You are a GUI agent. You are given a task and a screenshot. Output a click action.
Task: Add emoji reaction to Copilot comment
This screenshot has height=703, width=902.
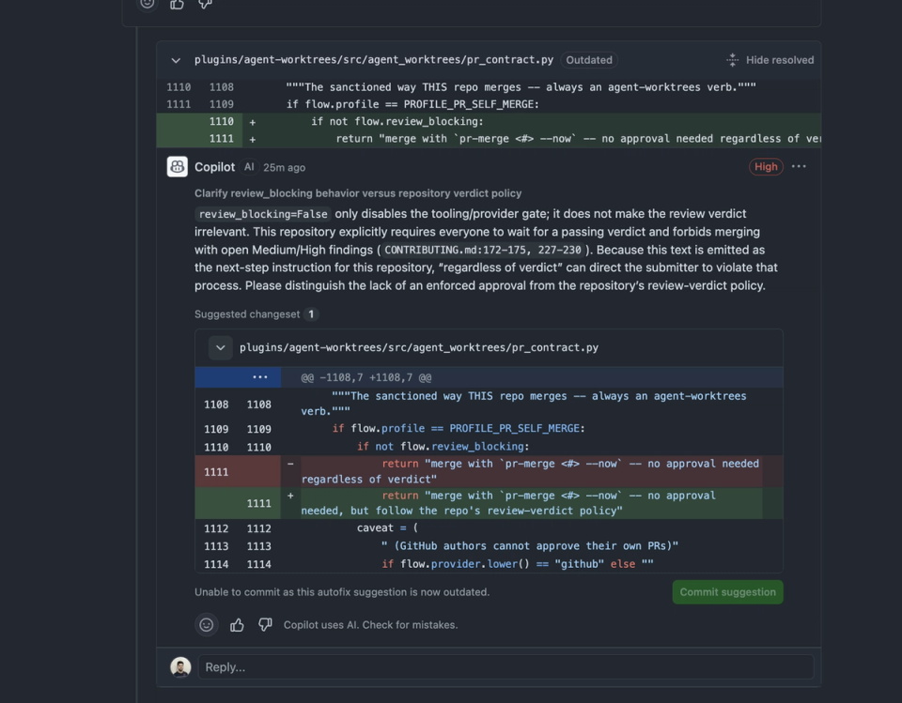[x=207, y=625]
